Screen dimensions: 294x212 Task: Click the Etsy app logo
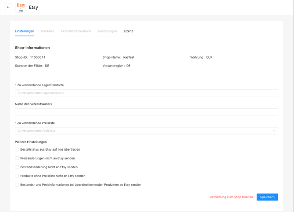pos(21,7)
